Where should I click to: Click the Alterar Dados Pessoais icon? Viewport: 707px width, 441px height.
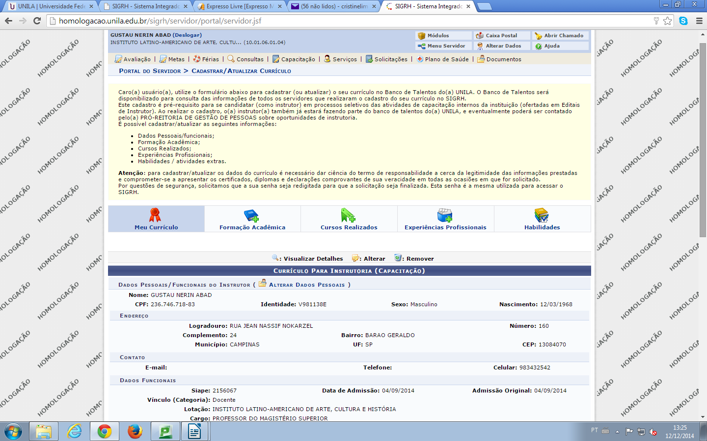[263, 283]
